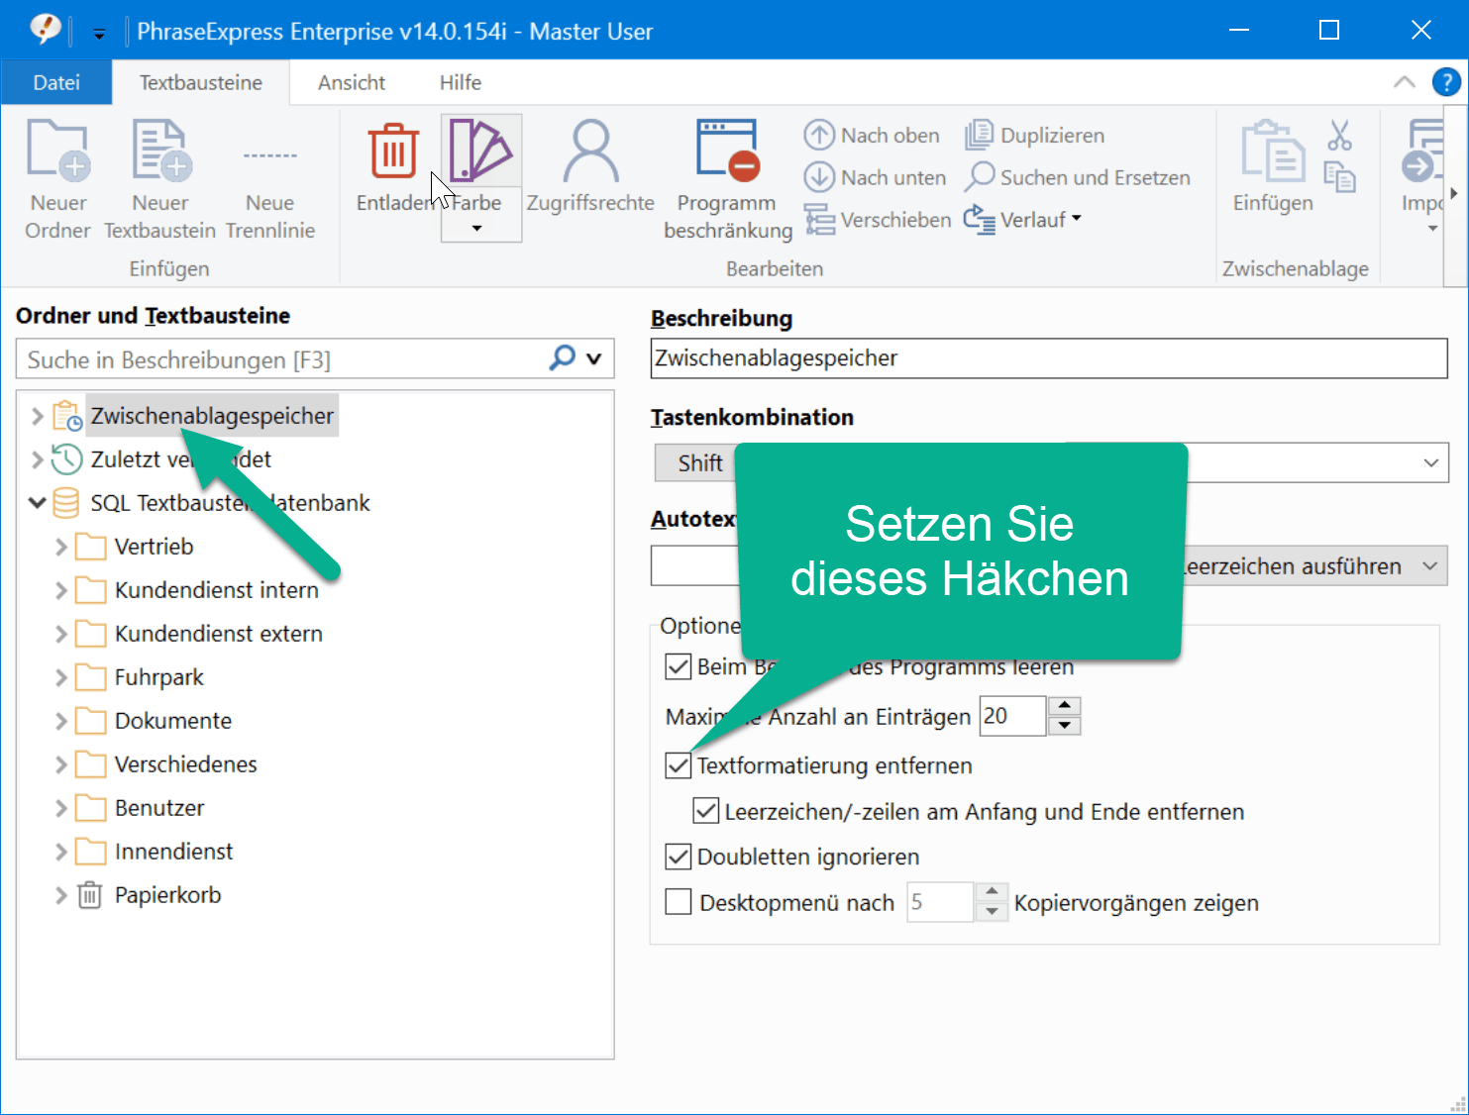Copy with the copy icon under scissors
Image resolution: width=1469 pixels, height=1115 pixels.
point(1339,177)
